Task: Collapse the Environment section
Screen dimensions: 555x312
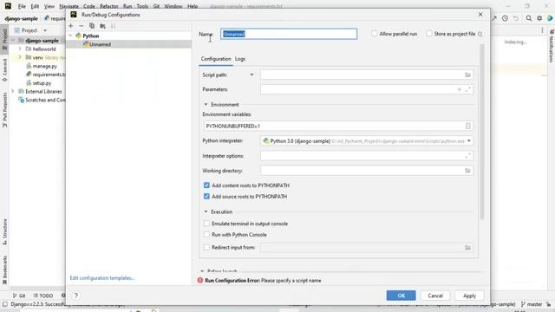Action: click(x=206, y=104)
